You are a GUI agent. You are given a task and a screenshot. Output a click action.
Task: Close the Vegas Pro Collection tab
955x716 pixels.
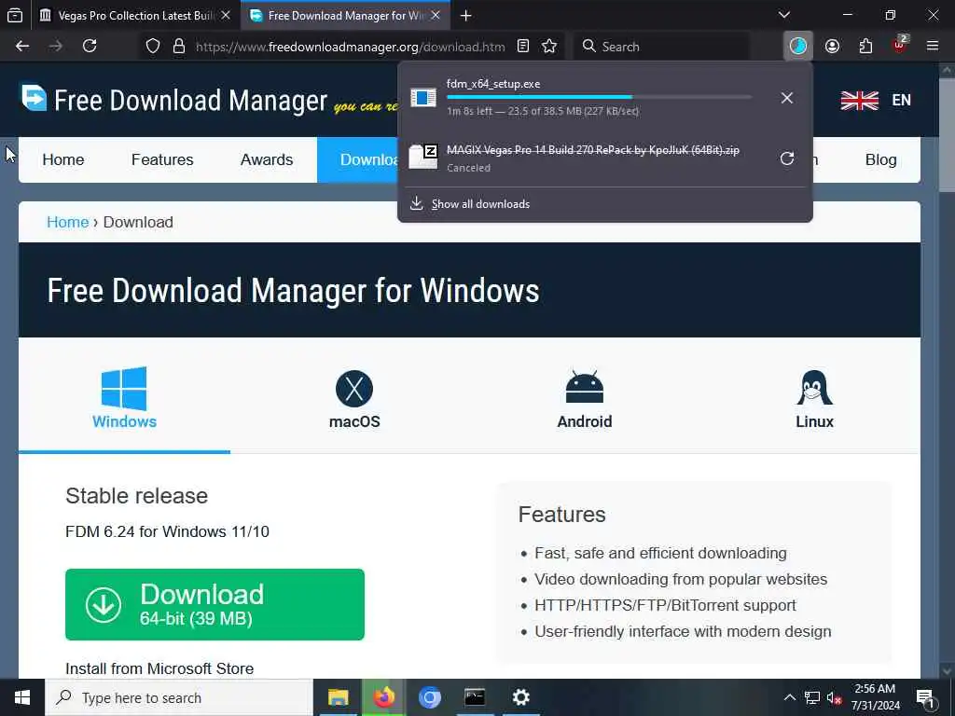click(226, 15)
